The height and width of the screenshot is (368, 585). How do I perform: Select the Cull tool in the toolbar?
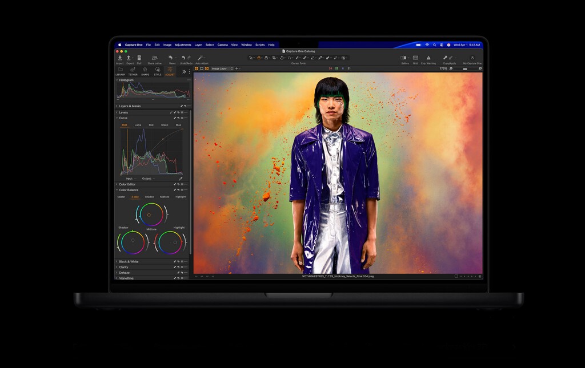point(139,57)
